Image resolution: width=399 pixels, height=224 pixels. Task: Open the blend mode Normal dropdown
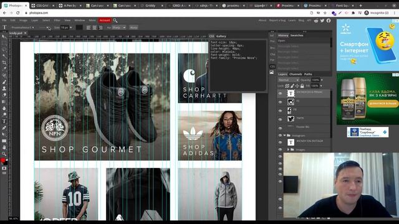point(288,80)
